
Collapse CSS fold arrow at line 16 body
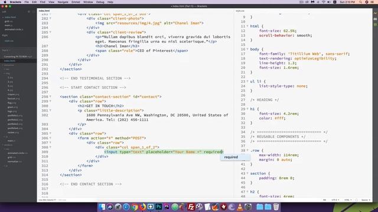pos(247,49)
